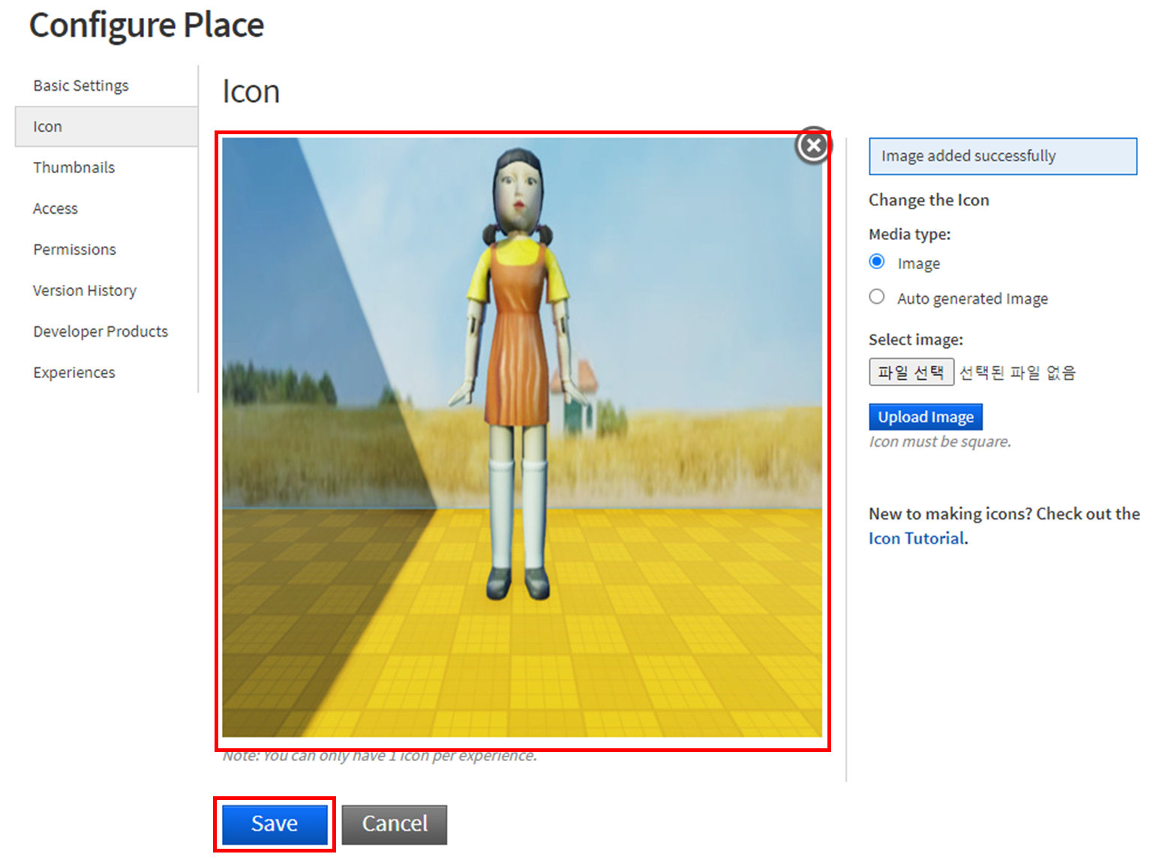
Task: Click the 'Image added successfully' message
Action: tap(1003, 156)
